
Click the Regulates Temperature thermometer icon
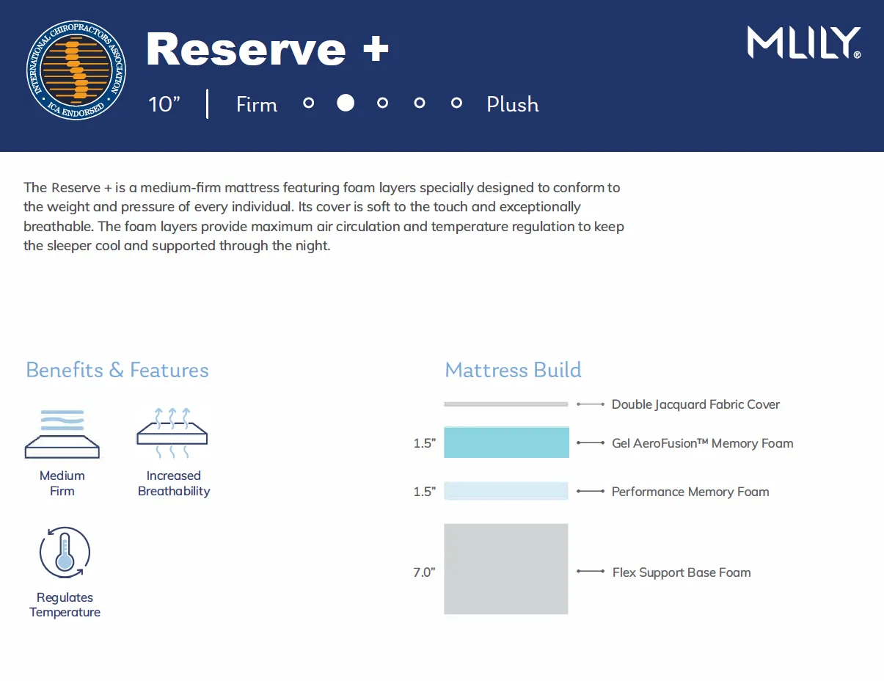(x=65, y=552)
